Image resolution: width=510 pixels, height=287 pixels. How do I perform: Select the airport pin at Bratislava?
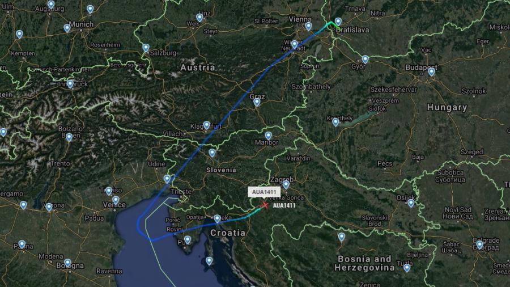[x=338, y=22]
